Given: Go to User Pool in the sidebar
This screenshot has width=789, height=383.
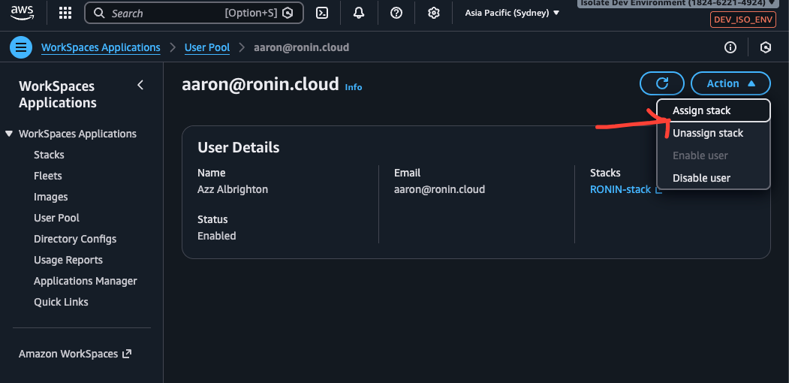Looking at the screenshot, I should pyautogui.click(x=56, y=218).
